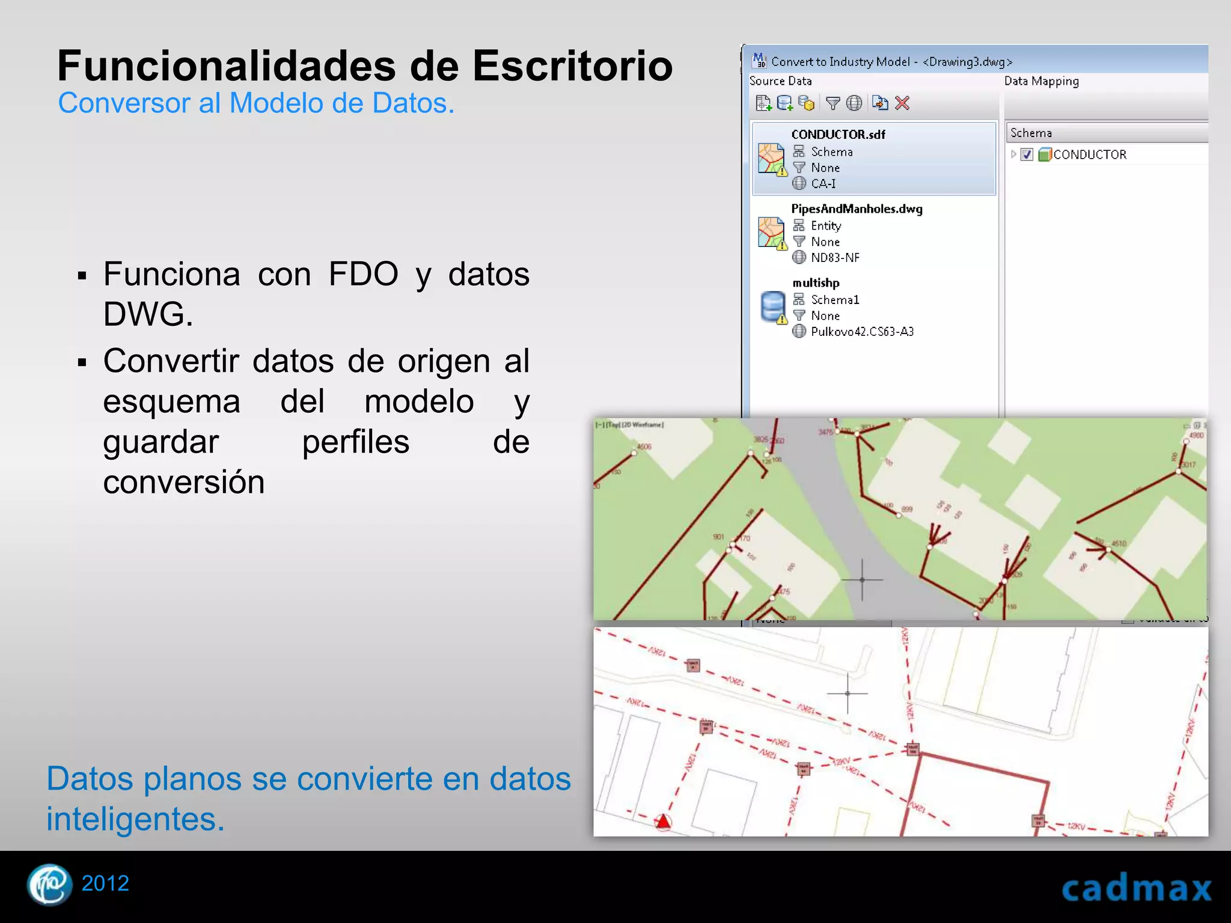Image resolution: width=1231 pixels, height=923 pixels.
Task: Select the multishp source entry
Action: pos(874,307)
